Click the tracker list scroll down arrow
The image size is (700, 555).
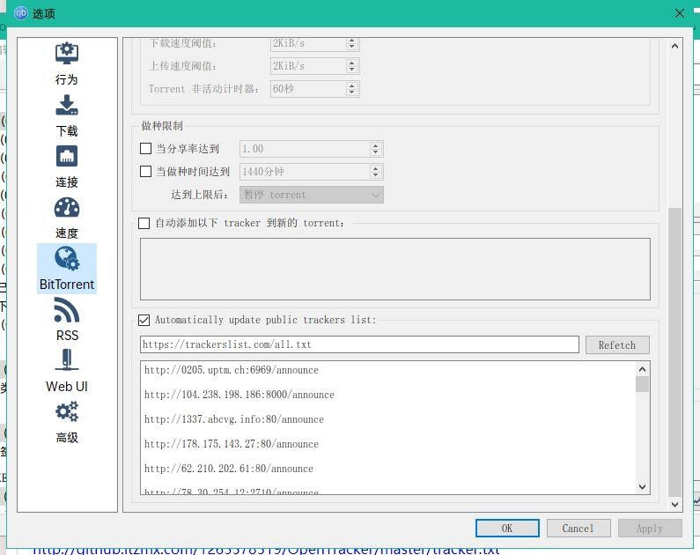(642, 486)
